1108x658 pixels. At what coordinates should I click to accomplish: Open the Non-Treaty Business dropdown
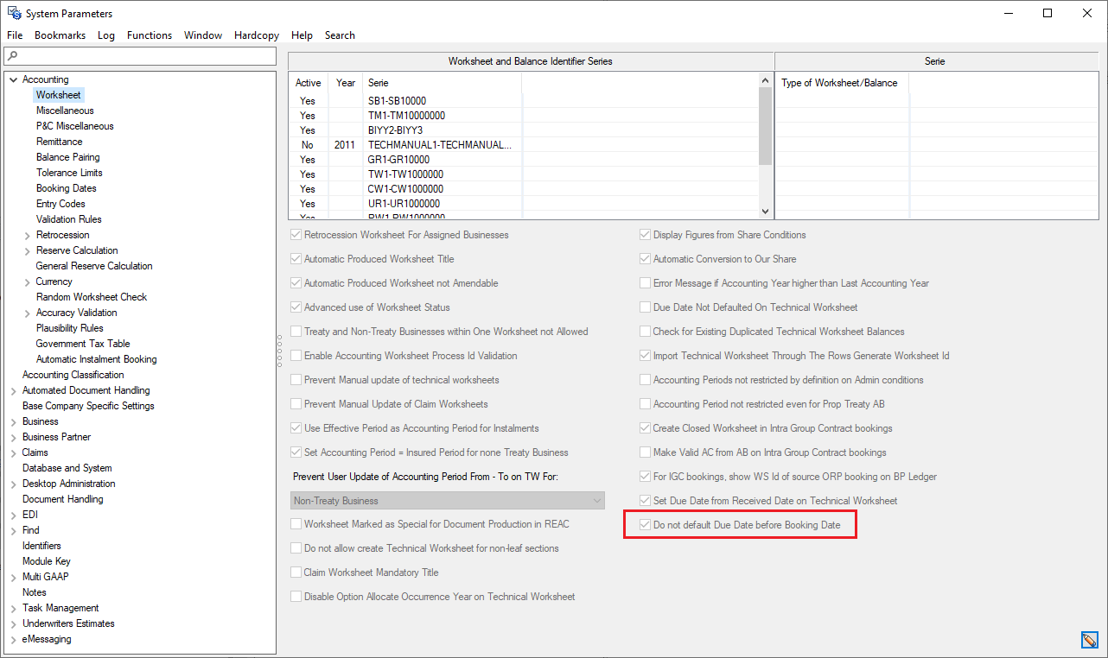pos(597,500)
